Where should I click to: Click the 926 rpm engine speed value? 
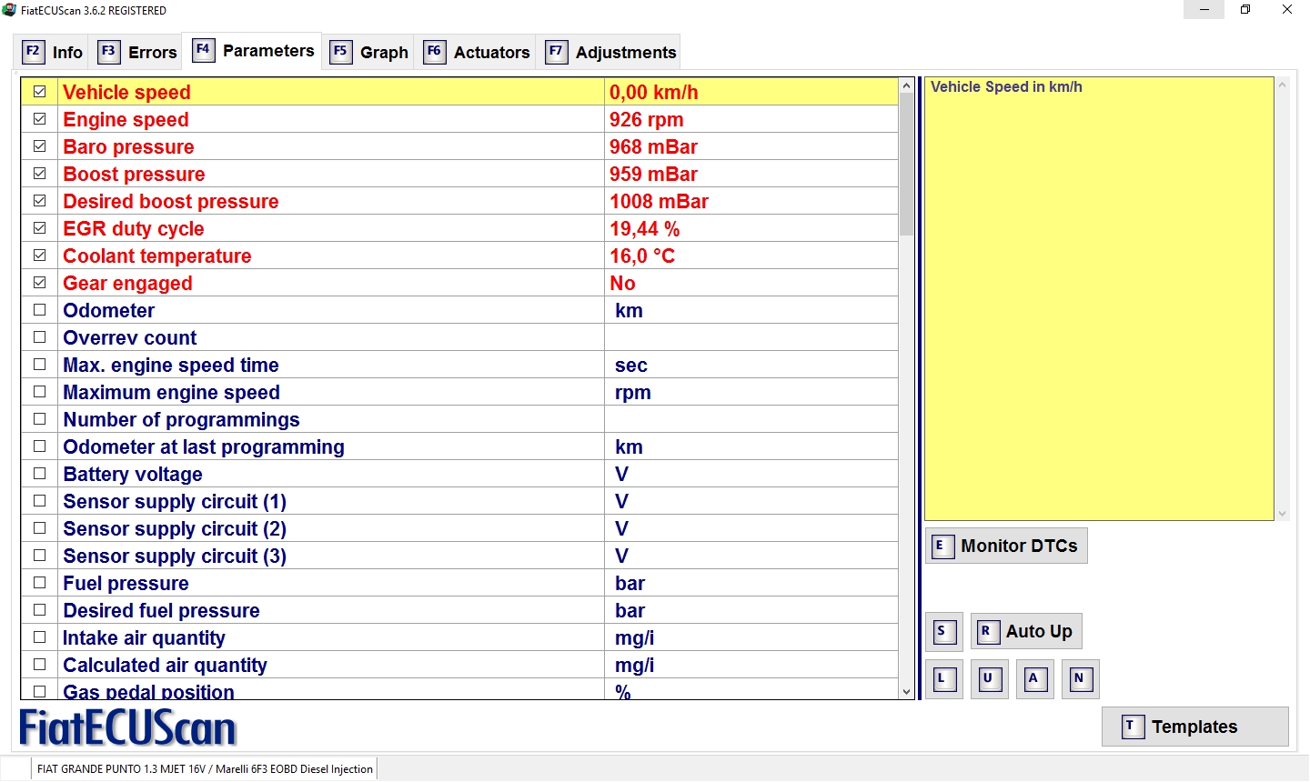click(647, 119)
